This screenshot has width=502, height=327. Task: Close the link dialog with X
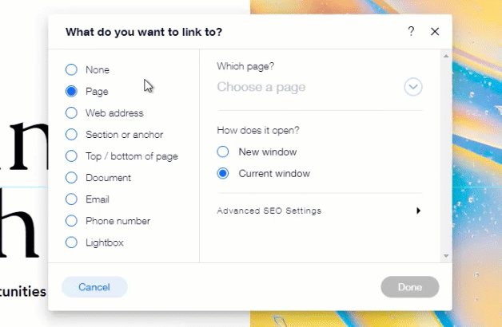pyautogui.click(x=435, y=32)
